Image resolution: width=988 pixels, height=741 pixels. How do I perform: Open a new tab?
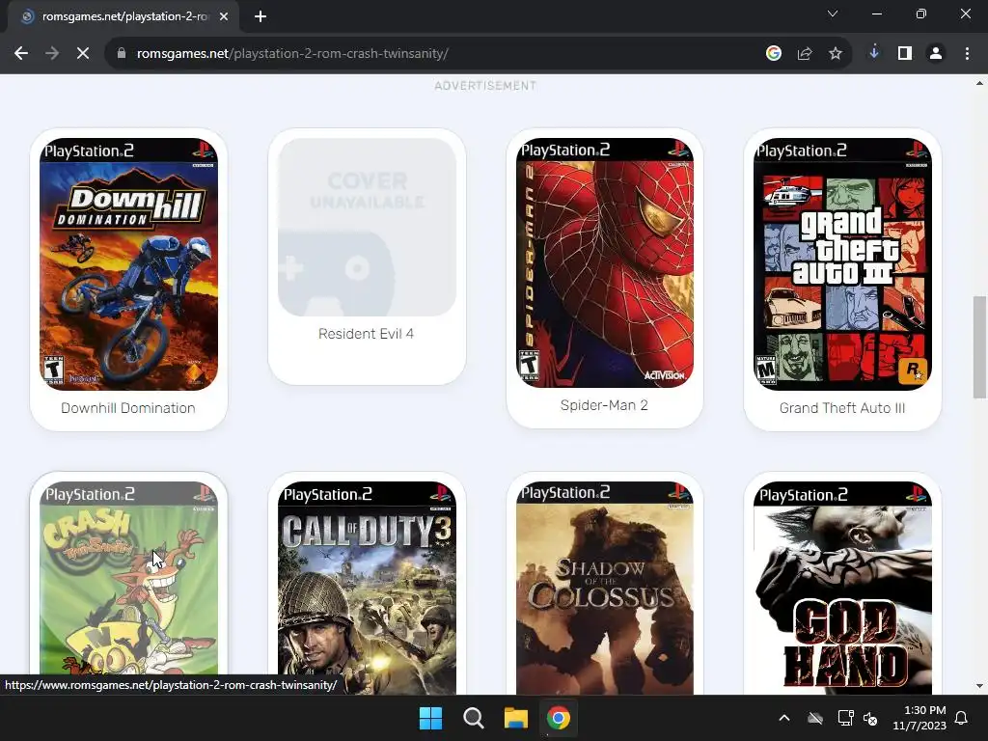261,16
